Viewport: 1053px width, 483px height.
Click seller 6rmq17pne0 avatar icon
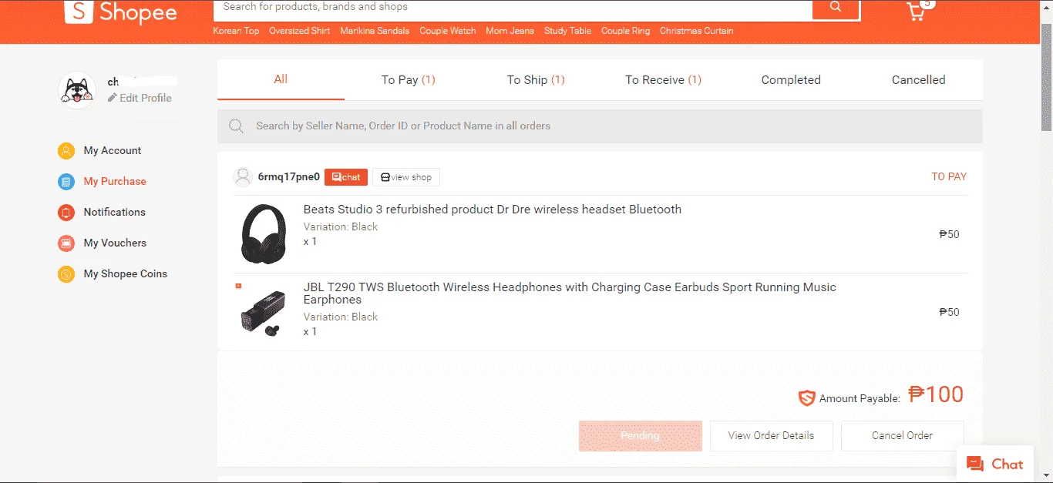click(243, 176)
